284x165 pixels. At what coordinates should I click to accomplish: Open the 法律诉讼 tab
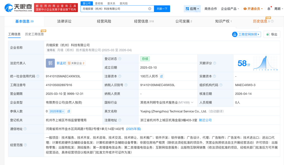[64, 21]
